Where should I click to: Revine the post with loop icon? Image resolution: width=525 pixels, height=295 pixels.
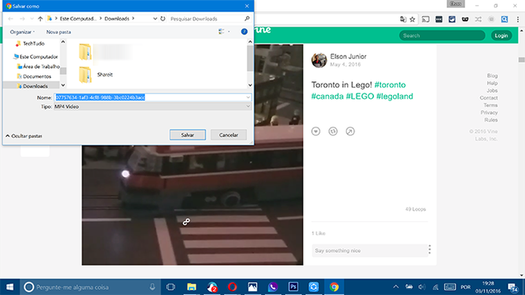point(333,132)
